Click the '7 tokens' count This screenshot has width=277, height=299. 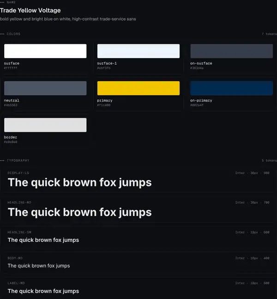point(269,34)
